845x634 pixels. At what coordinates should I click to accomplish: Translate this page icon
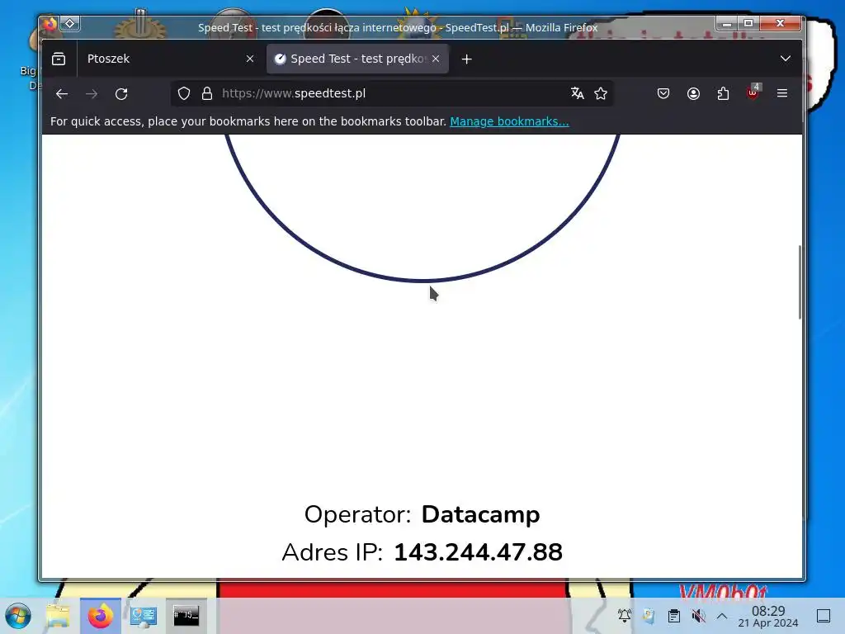[577, 94]
